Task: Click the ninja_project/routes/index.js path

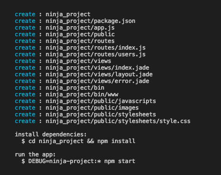Action: pos(95,48)
